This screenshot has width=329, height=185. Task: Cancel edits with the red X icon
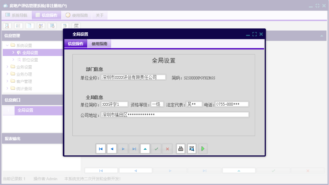click(167, 149)
